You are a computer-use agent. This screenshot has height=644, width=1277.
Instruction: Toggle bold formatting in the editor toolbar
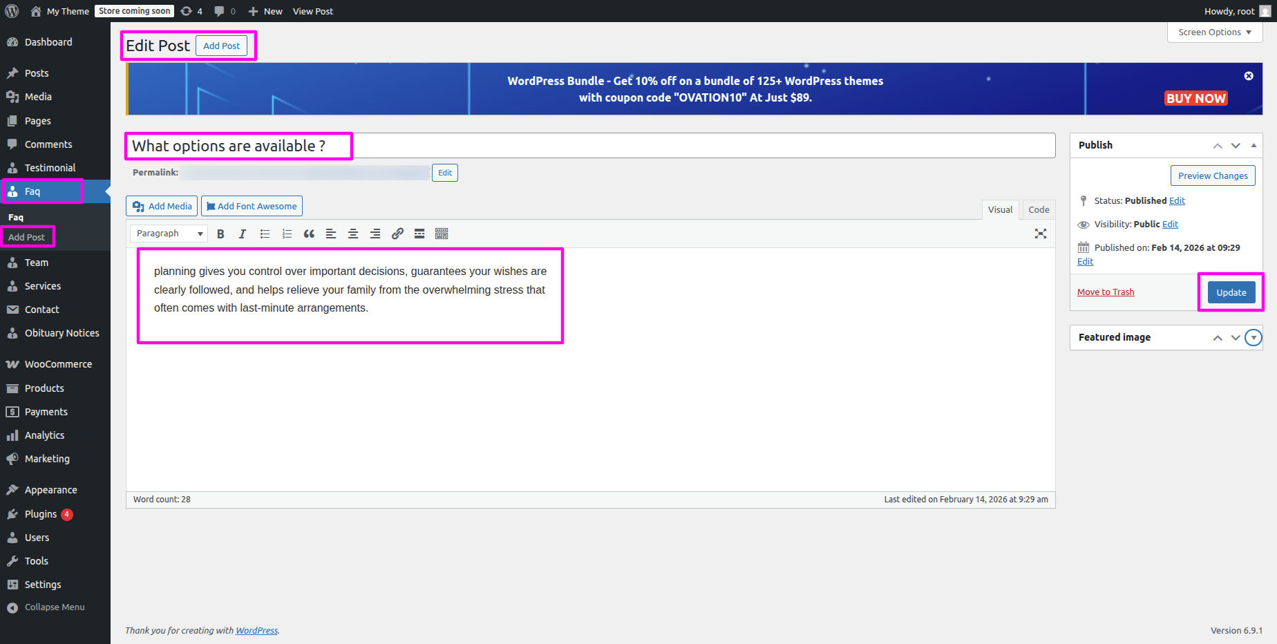pyautogui.click(x=220, y=234)
